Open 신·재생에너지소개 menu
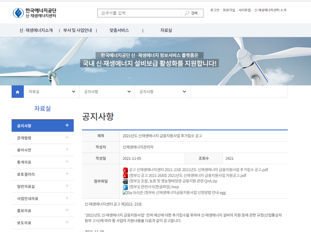This screenshot has height=232, width=311. pyautogui.click(x=36, y=30)
